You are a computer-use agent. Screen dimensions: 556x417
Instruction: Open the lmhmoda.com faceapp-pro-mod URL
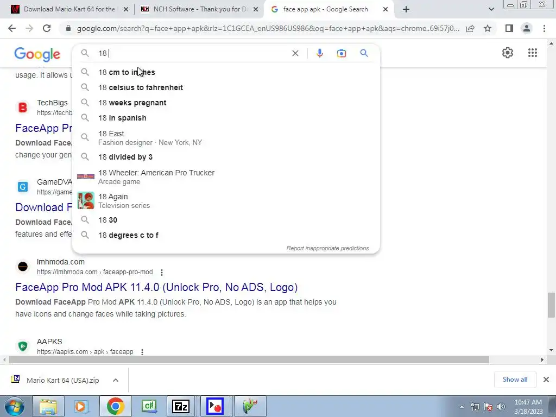(x=94, y=272)
